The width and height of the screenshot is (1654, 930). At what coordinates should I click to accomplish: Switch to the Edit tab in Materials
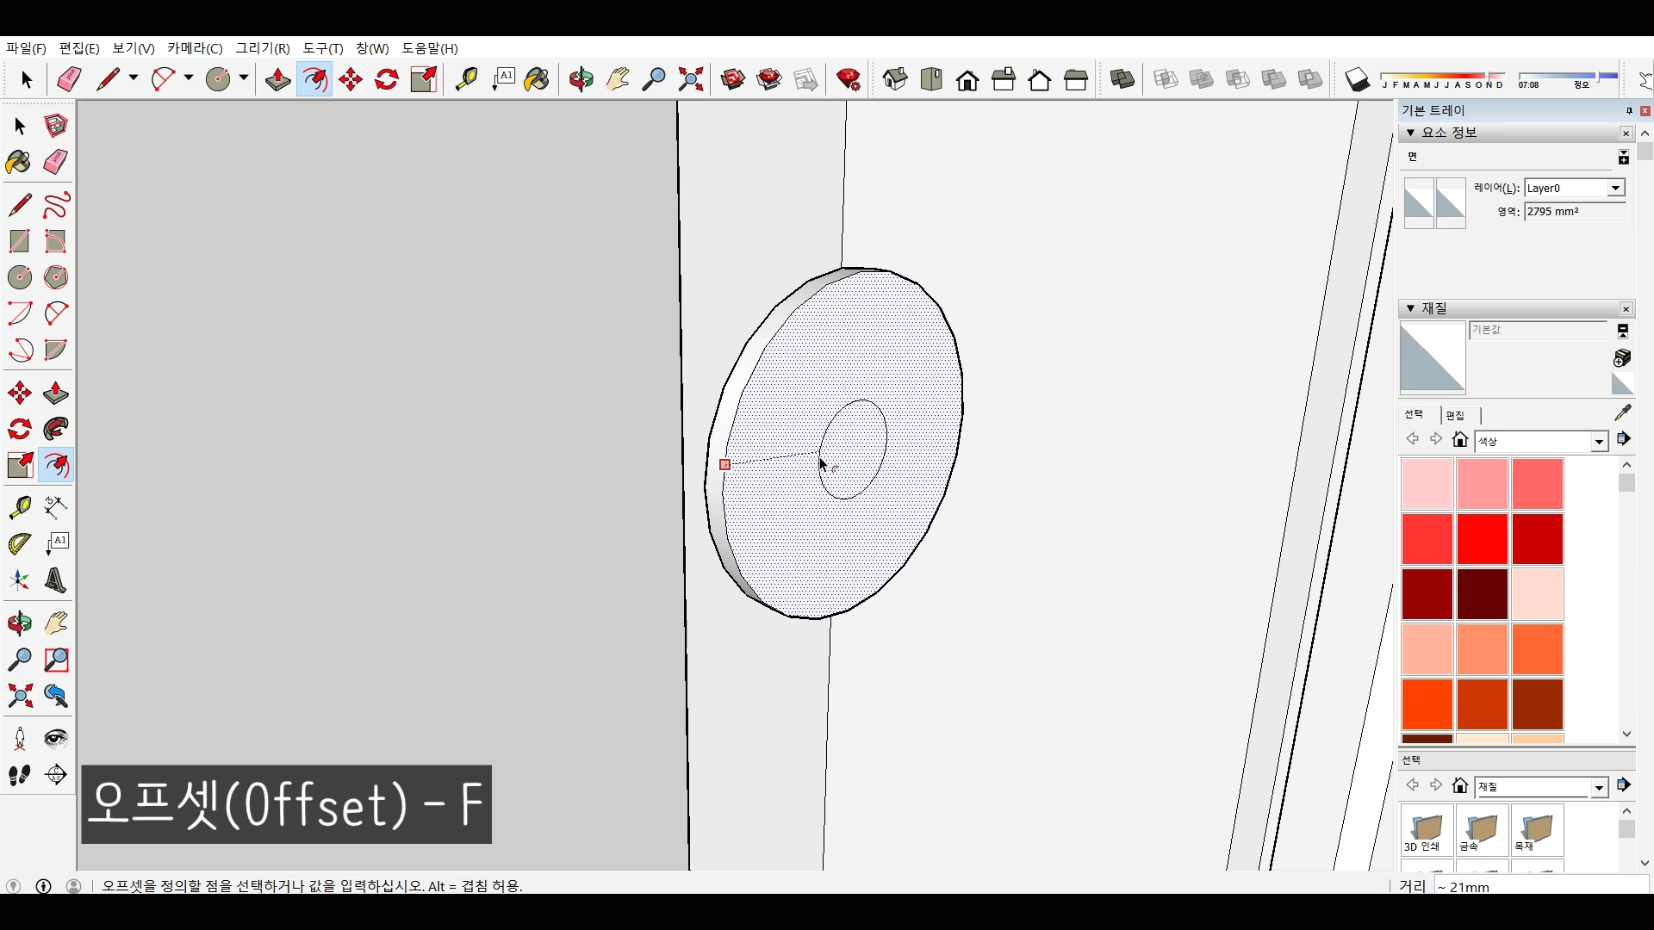pos(1455,415)
